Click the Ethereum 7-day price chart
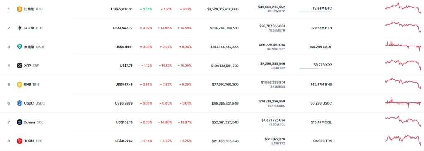This screenshot has width=424, height=151. click(403, 27)
